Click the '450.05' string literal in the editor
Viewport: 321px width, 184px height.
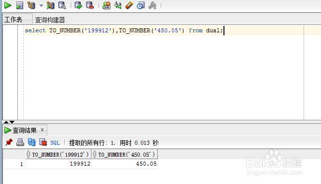168,30
